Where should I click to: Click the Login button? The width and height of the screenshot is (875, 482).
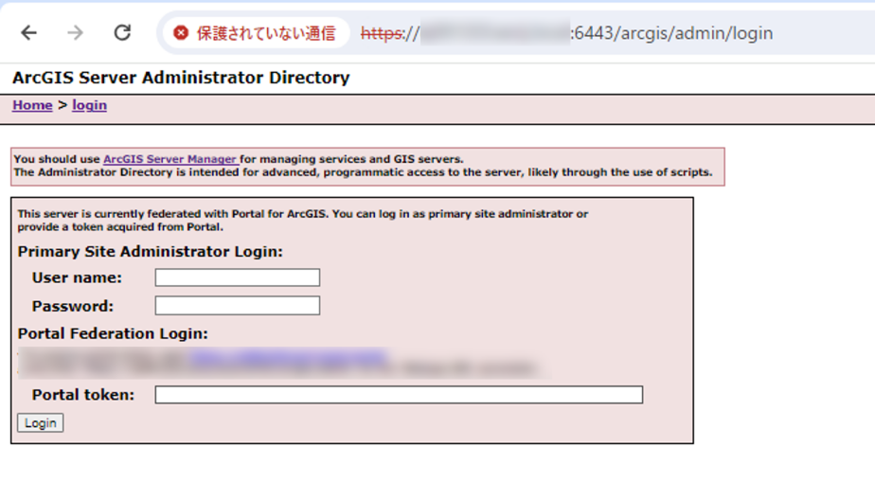pyautogui.click(x=40, y=423)
